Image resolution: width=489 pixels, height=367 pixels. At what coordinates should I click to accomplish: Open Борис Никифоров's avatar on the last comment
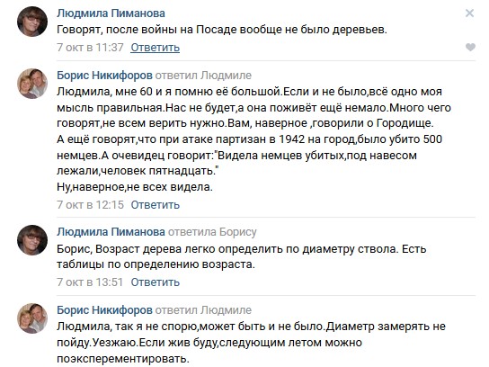point(32,318)
